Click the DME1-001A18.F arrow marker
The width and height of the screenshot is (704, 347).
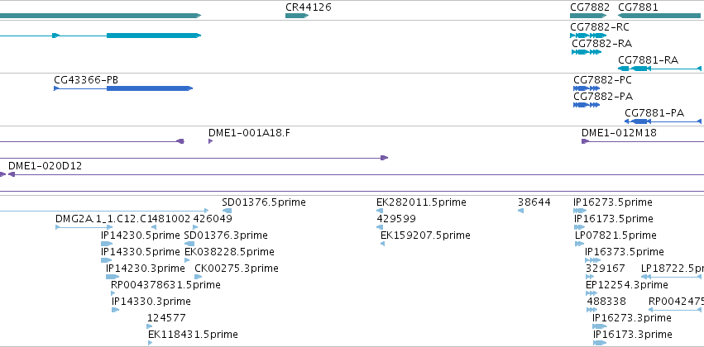point(211,141)
